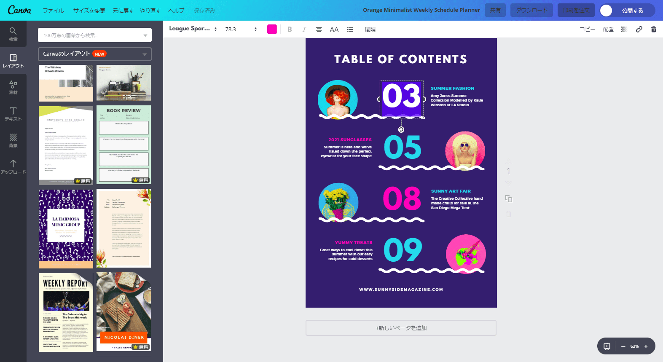Edit the design title Orange Minimalist Weekly Schedule Planner

(421, 10)
